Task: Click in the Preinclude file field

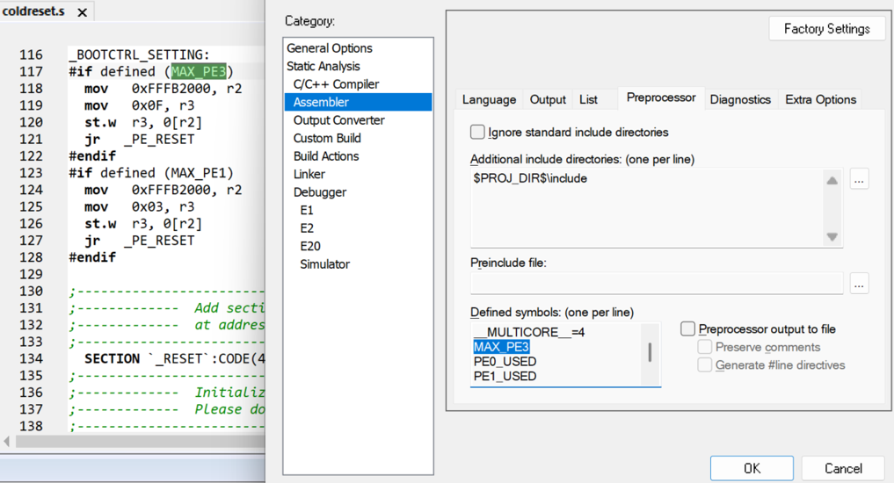Action: tap(656, 283)
